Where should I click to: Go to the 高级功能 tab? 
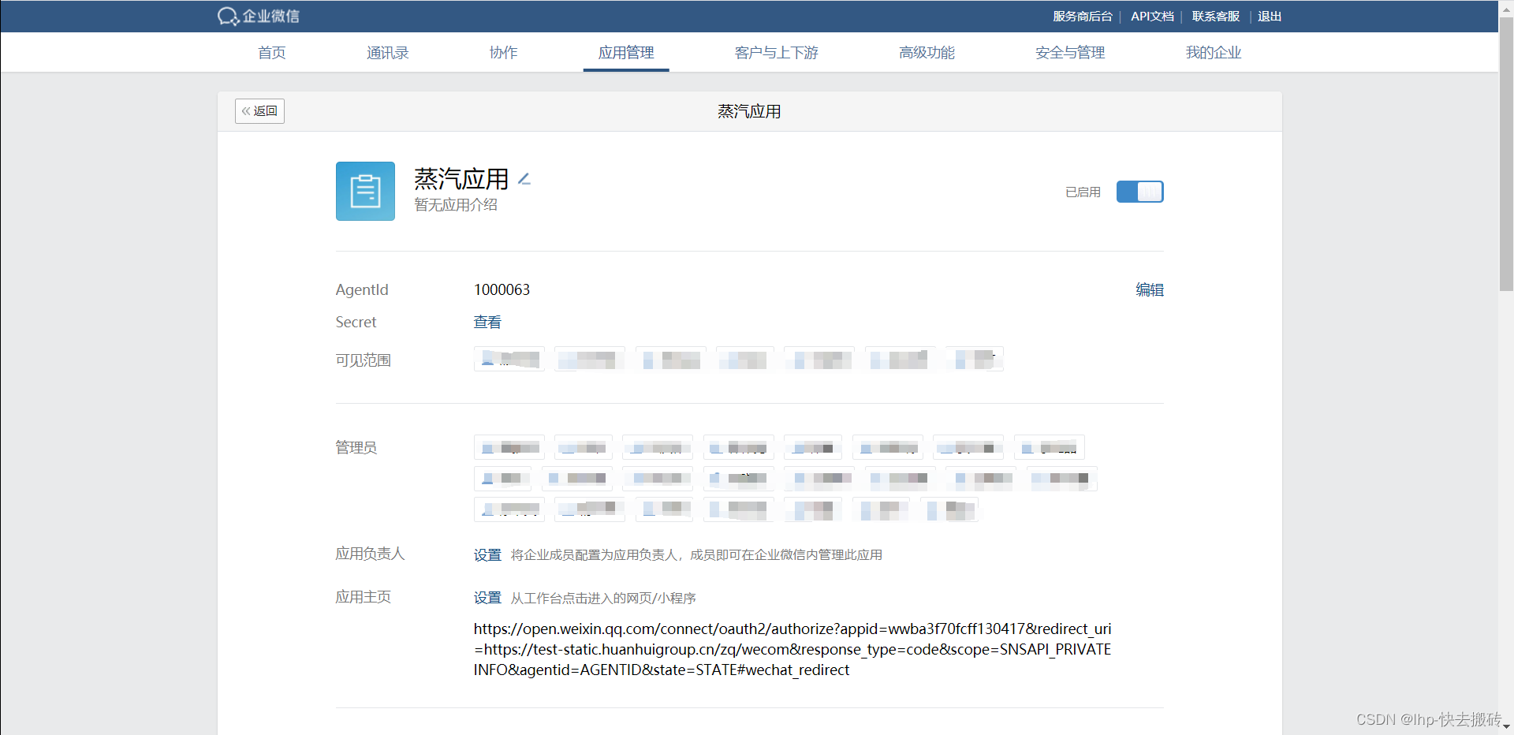927,53
